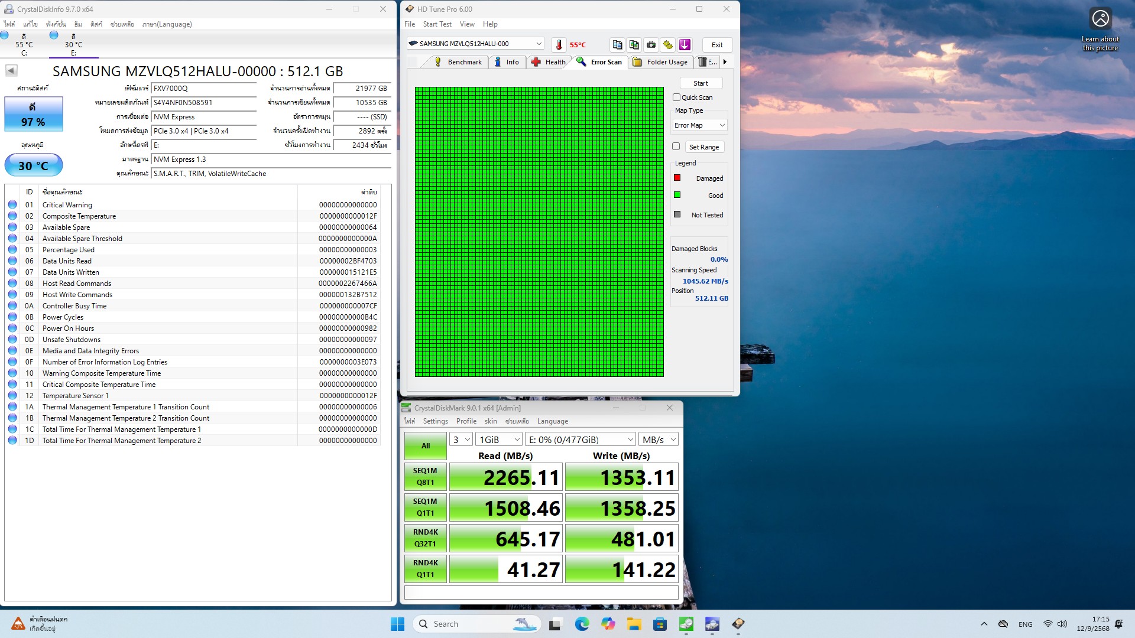Click the red Damaged legend swatch
The width and height of the screenshot is (1135, 638).
[677, 178]
